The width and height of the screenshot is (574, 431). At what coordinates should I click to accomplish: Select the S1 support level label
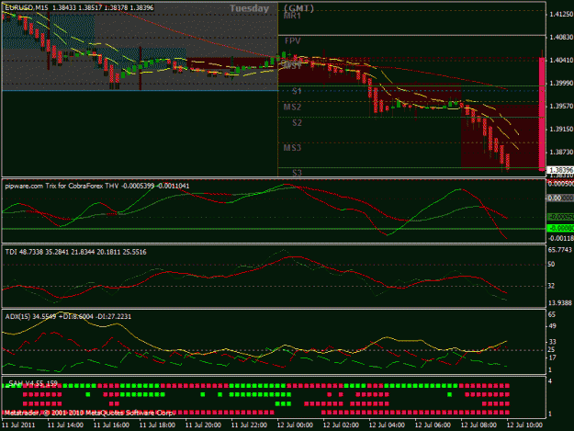297,91
